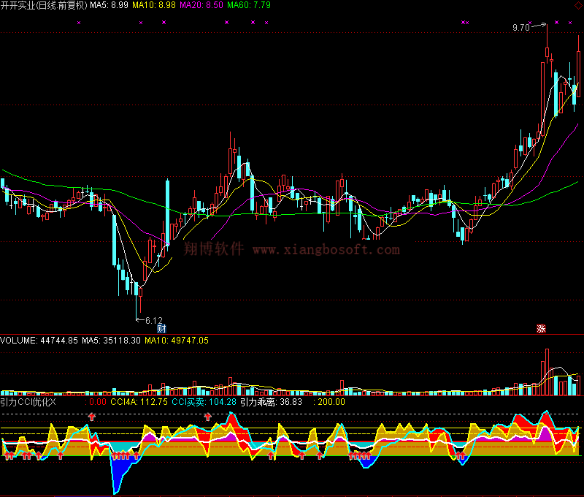
Task: Select the MA5: 8.99 price label
Action: [109, 5]
